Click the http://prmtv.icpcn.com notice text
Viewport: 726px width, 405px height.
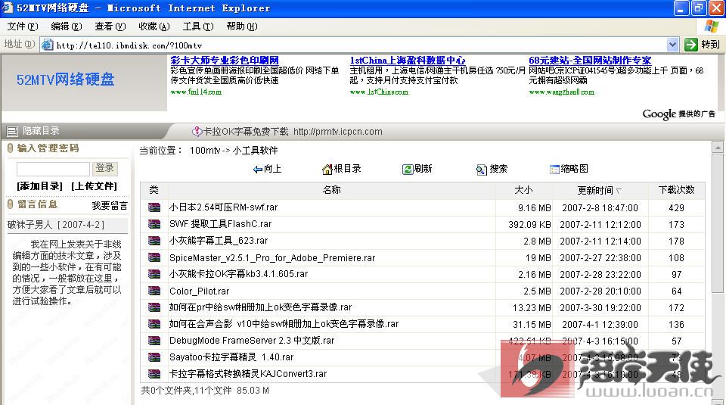pyautogui.click(x=338, y=132)
